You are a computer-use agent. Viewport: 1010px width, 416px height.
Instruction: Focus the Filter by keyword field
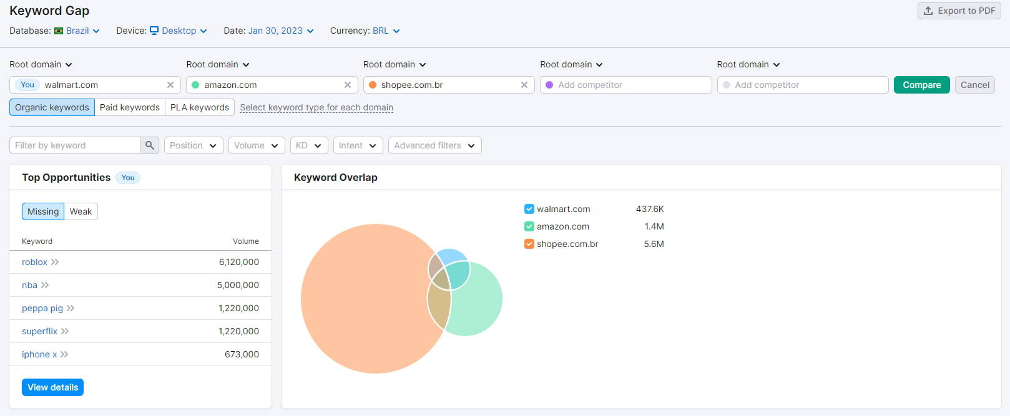pyautogui.click(x=75, y=145)
